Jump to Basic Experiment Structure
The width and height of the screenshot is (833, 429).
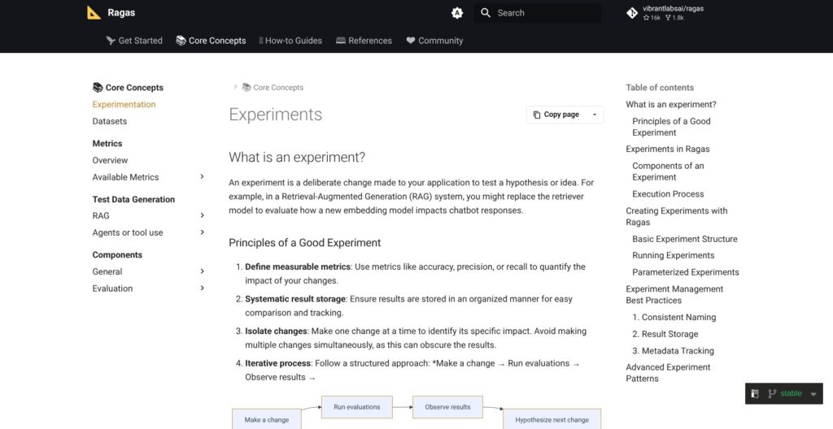pos(684,239)
